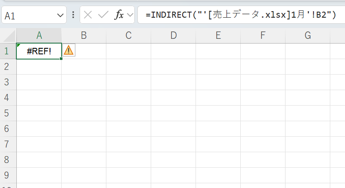Viewport: 345px width, 188px height.
Task: Click the Name Box showing A1
Action: click(x=34, y=15)
